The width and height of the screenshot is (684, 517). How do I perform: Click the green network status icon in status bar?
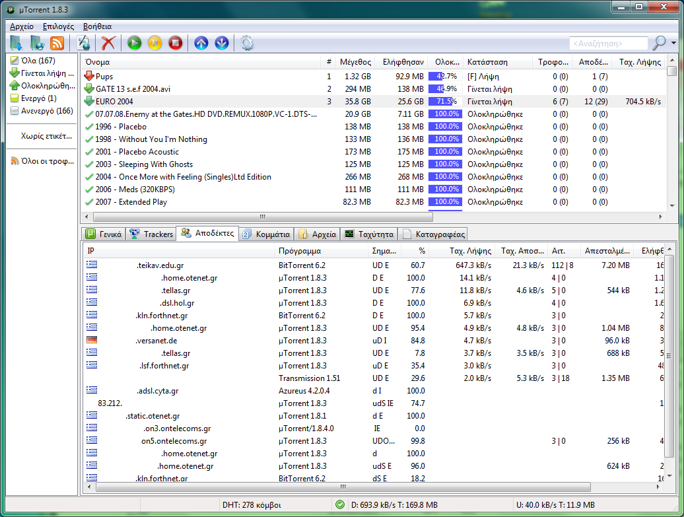tap(340, 504)
